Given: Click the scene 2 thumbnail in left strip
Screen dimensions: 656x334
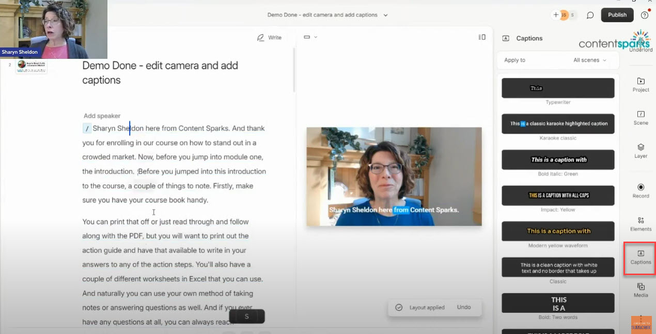Looking at the screenshot, I should click(31, 67).
